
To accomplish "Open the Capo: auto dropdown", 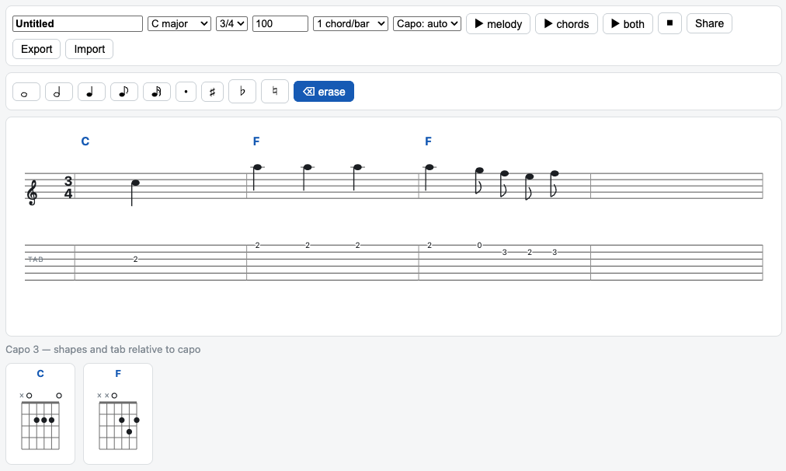I will pos(427,23).
